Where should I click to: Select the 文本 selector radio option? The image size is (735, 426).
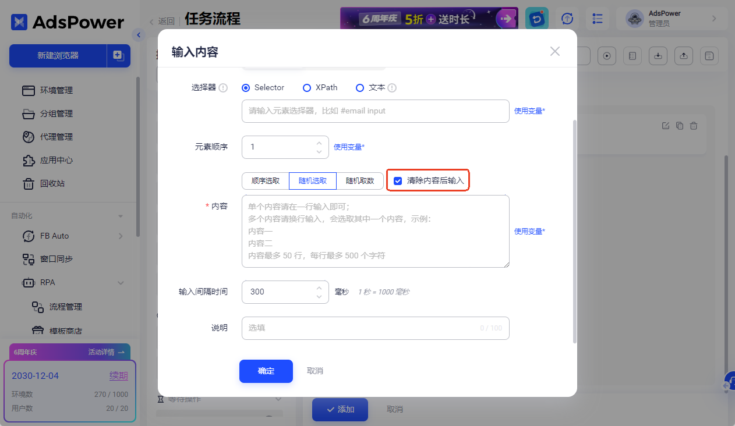(359, 88)
